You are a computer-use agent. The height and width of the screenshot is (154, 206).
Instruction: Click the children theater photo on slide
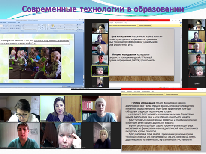tap(35, 63)
